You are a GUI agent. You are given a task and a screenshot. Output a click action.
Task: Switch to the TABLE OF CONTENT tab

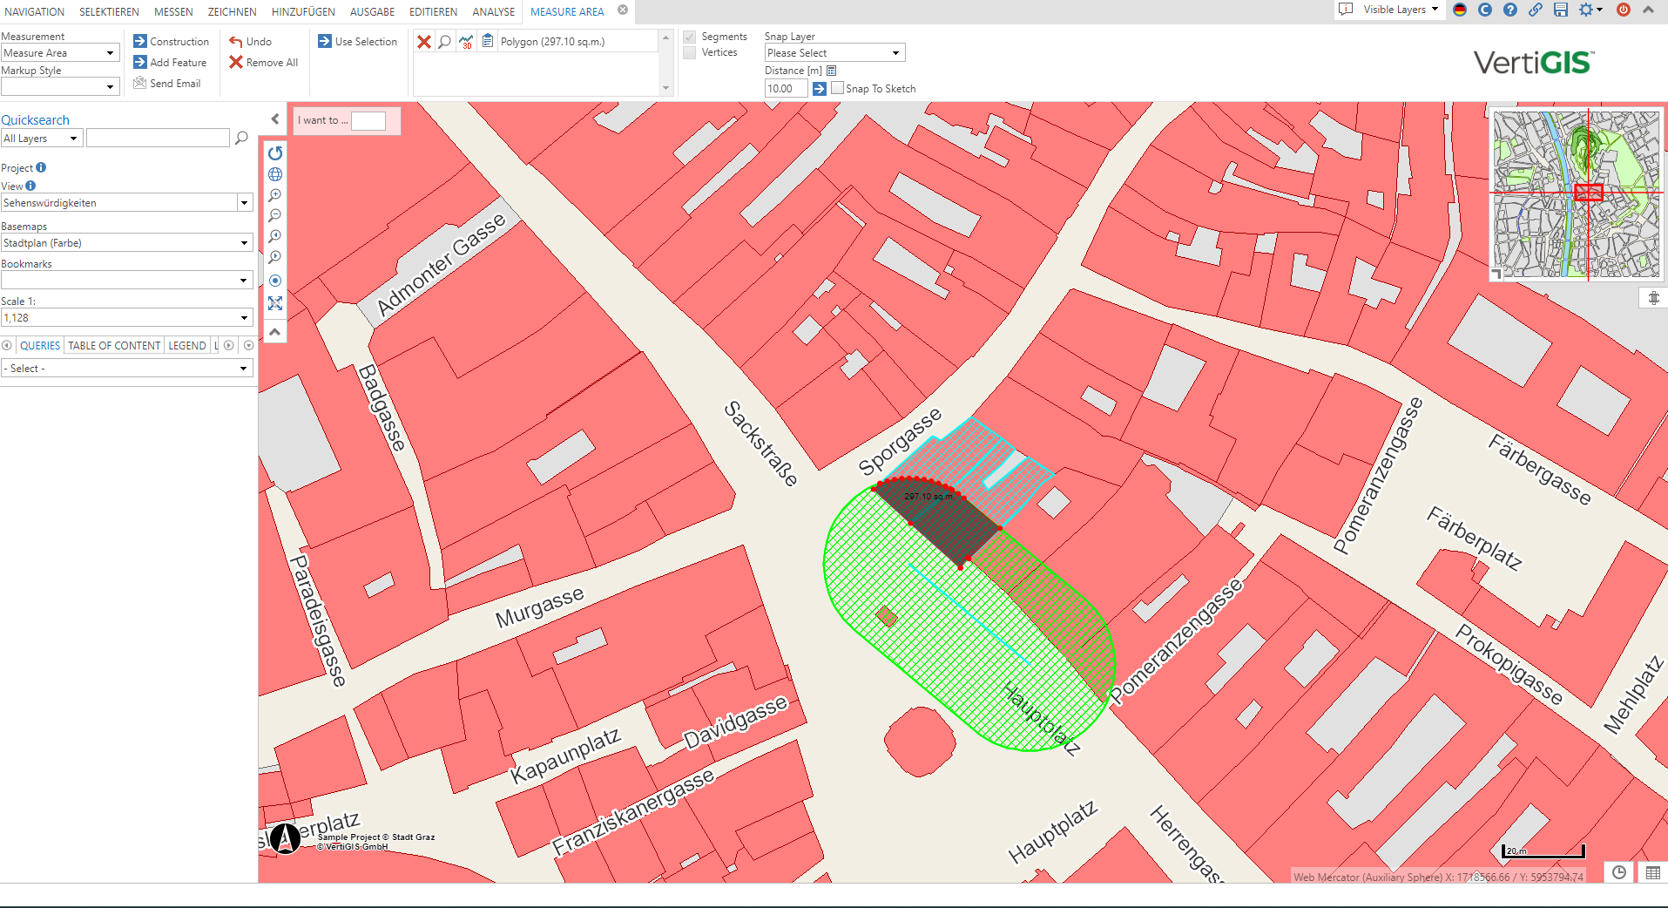click(114, 346)
